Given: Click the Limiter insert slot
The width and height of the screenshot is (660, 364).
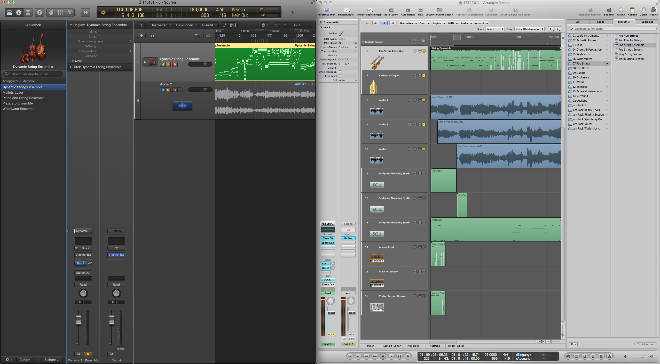Looking at the screenshot, I should coord(348,238).
